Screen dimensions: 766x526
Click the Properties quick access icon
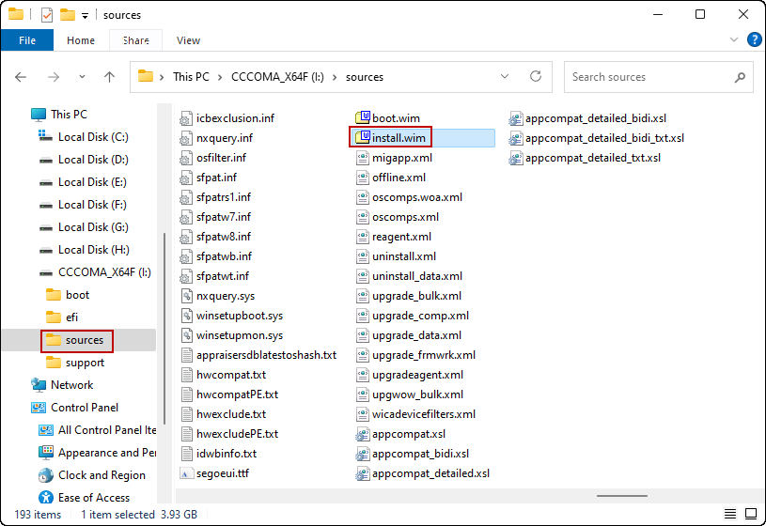[x=46, y=15]
